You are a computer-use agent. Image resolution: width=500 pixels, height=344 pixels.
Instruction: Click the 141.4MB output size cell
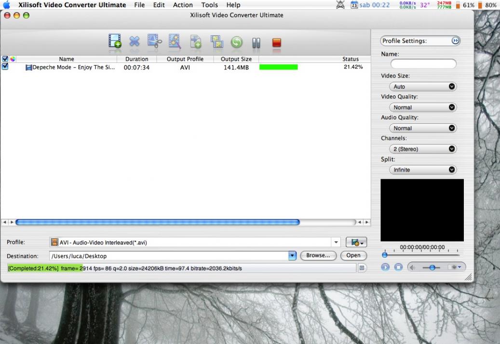click(x=236, y=67)
